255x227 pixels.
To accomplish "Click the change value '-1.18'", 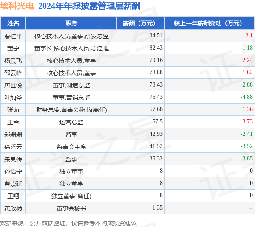I will 246,48.
